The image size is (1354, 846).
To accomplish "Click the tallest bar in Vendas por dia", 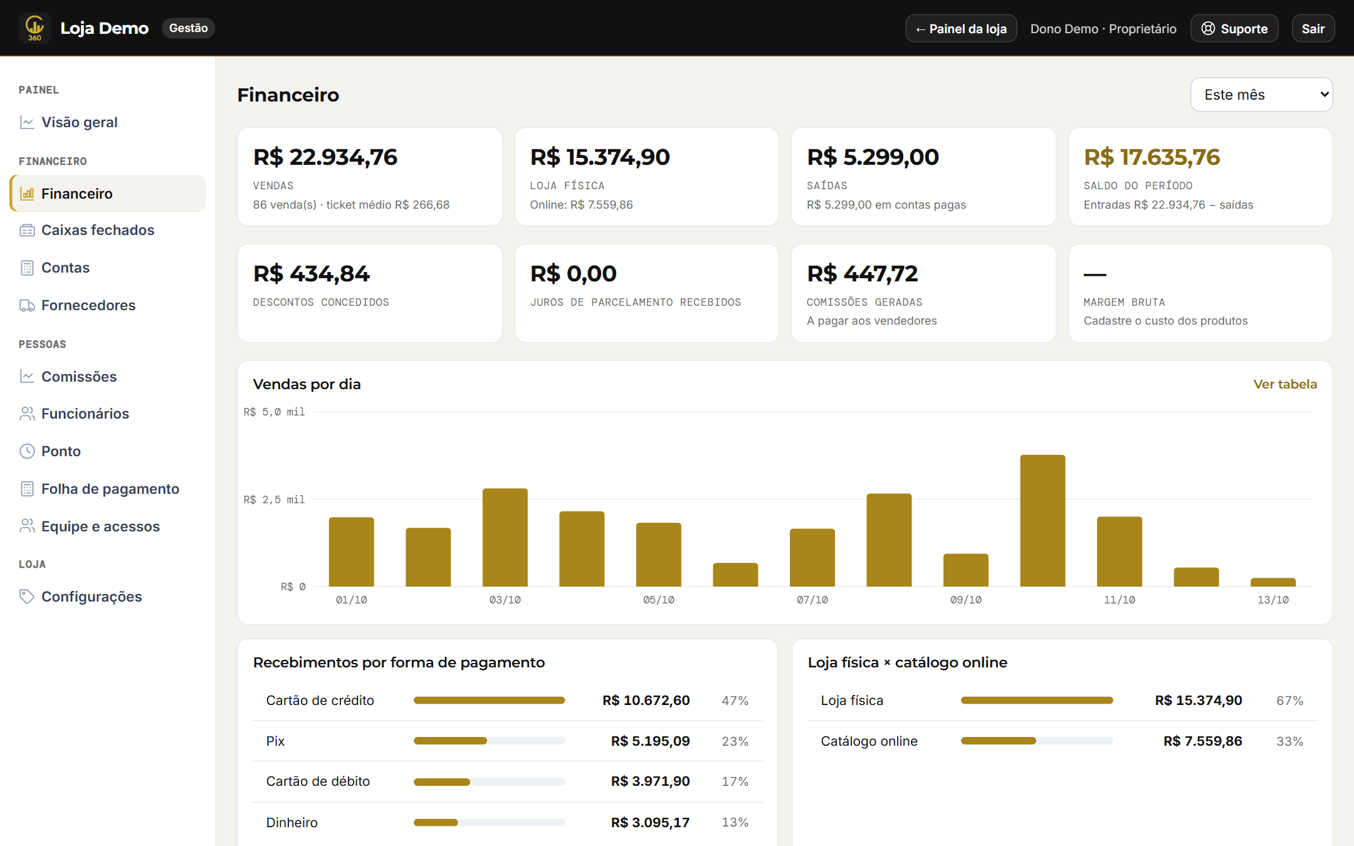I will (x=1042, y=521).
